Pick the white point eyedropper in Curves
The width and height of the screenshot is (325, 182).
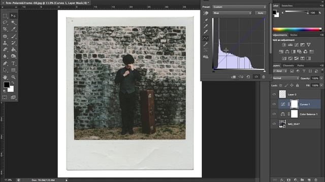pyautogui.click(x=206, y=31)
